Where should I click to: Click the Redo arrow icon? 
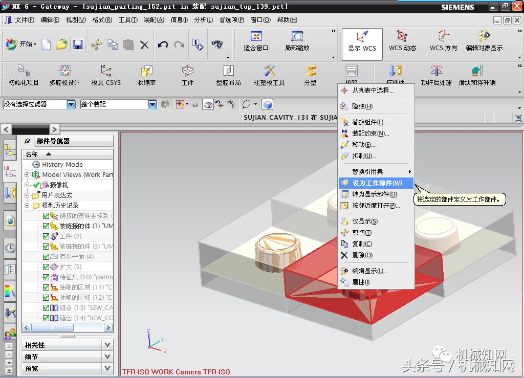point(179,45)
